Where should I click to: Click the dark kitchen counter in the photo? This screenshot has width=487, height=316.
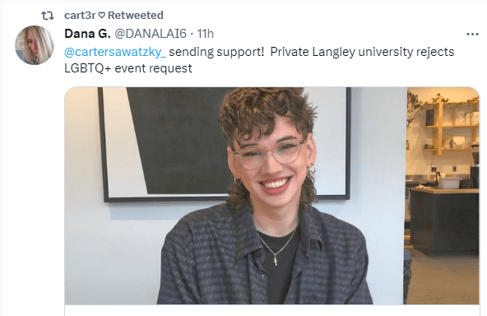click(x=444, y=221)
